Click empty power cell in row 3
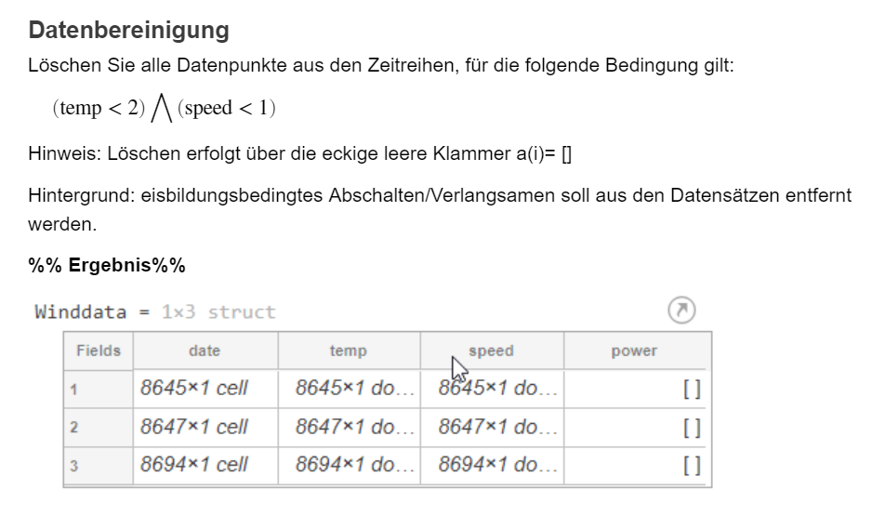872x516 pixels. pos(636,465)
